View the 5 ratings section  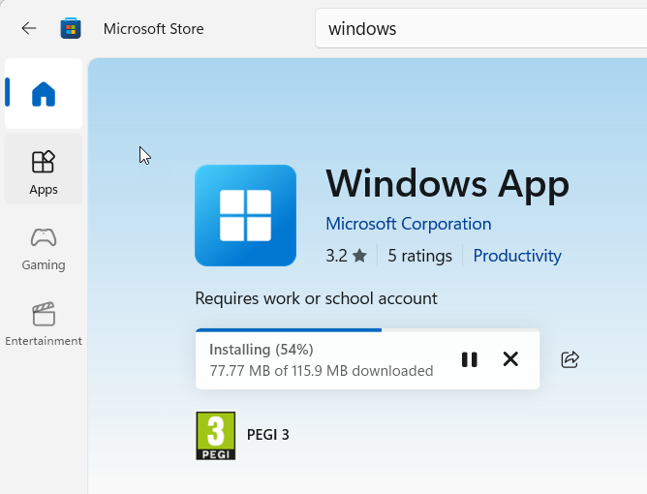tap(419, 256)
